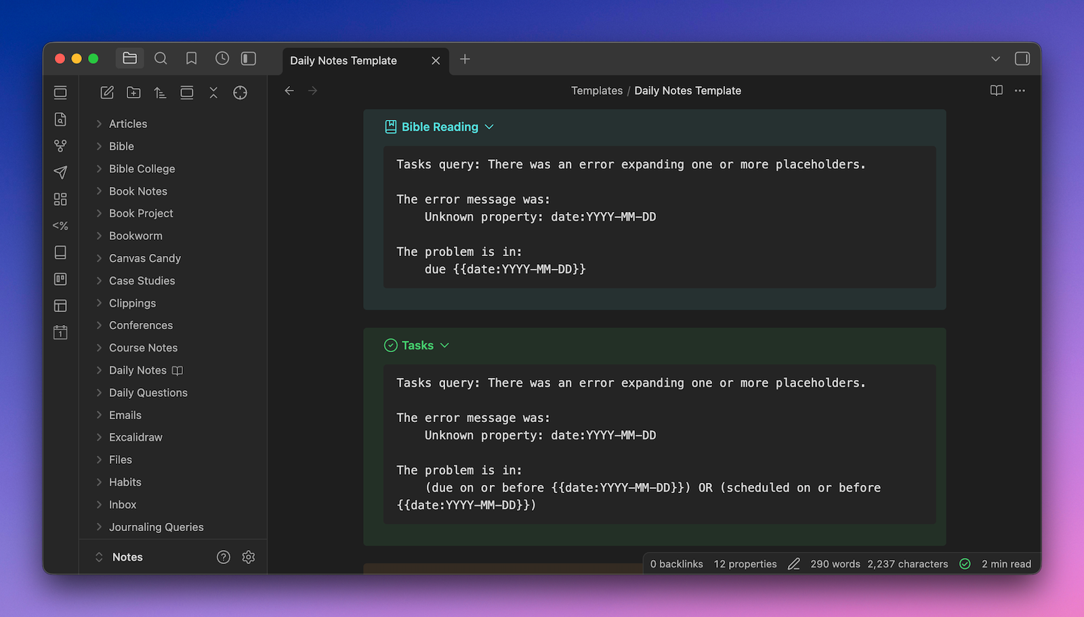Open the tab list dropdown arrow
The height and width of the screenshot is (617, 1084).
pyautogui.click(x=995, y=59)
